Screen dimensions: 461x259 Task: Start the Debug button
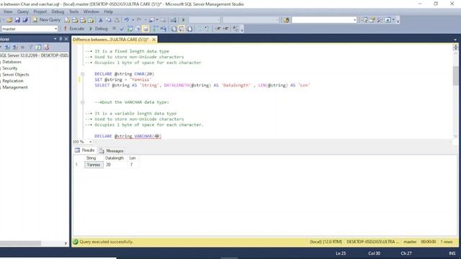99,29
